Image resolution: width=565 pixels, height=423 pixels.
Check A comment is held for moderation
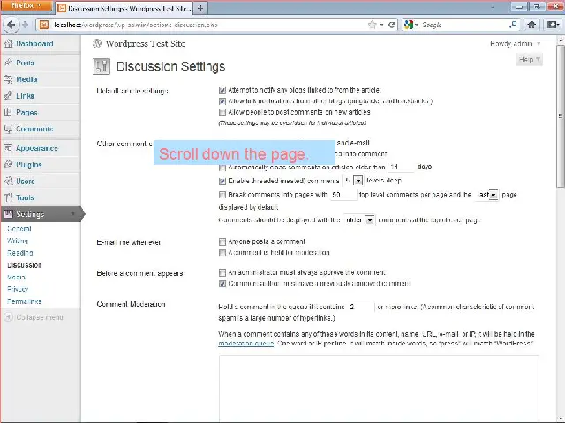tap(222, 253)
